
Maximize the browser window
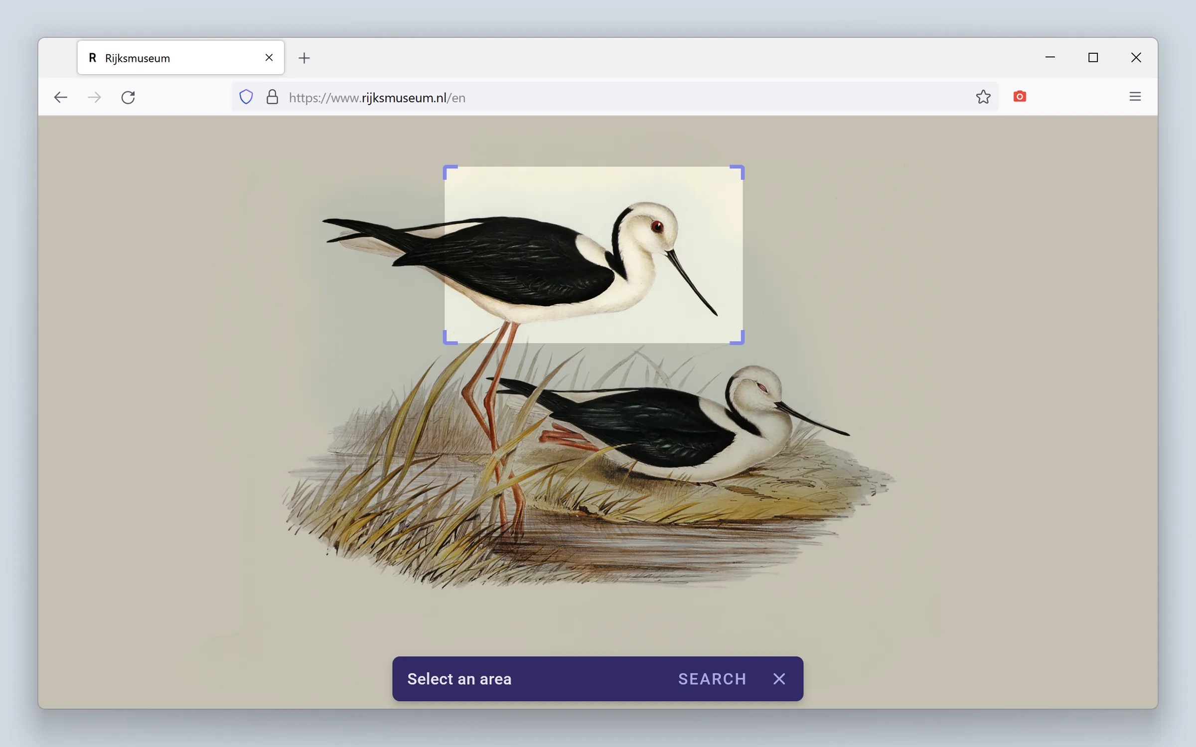pos(1093,58)
